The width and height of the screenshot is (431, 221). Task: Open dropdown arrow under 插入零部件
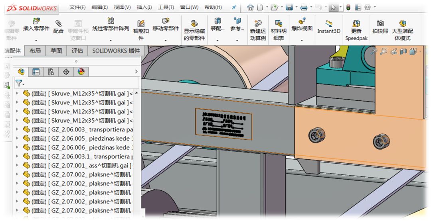36,41
